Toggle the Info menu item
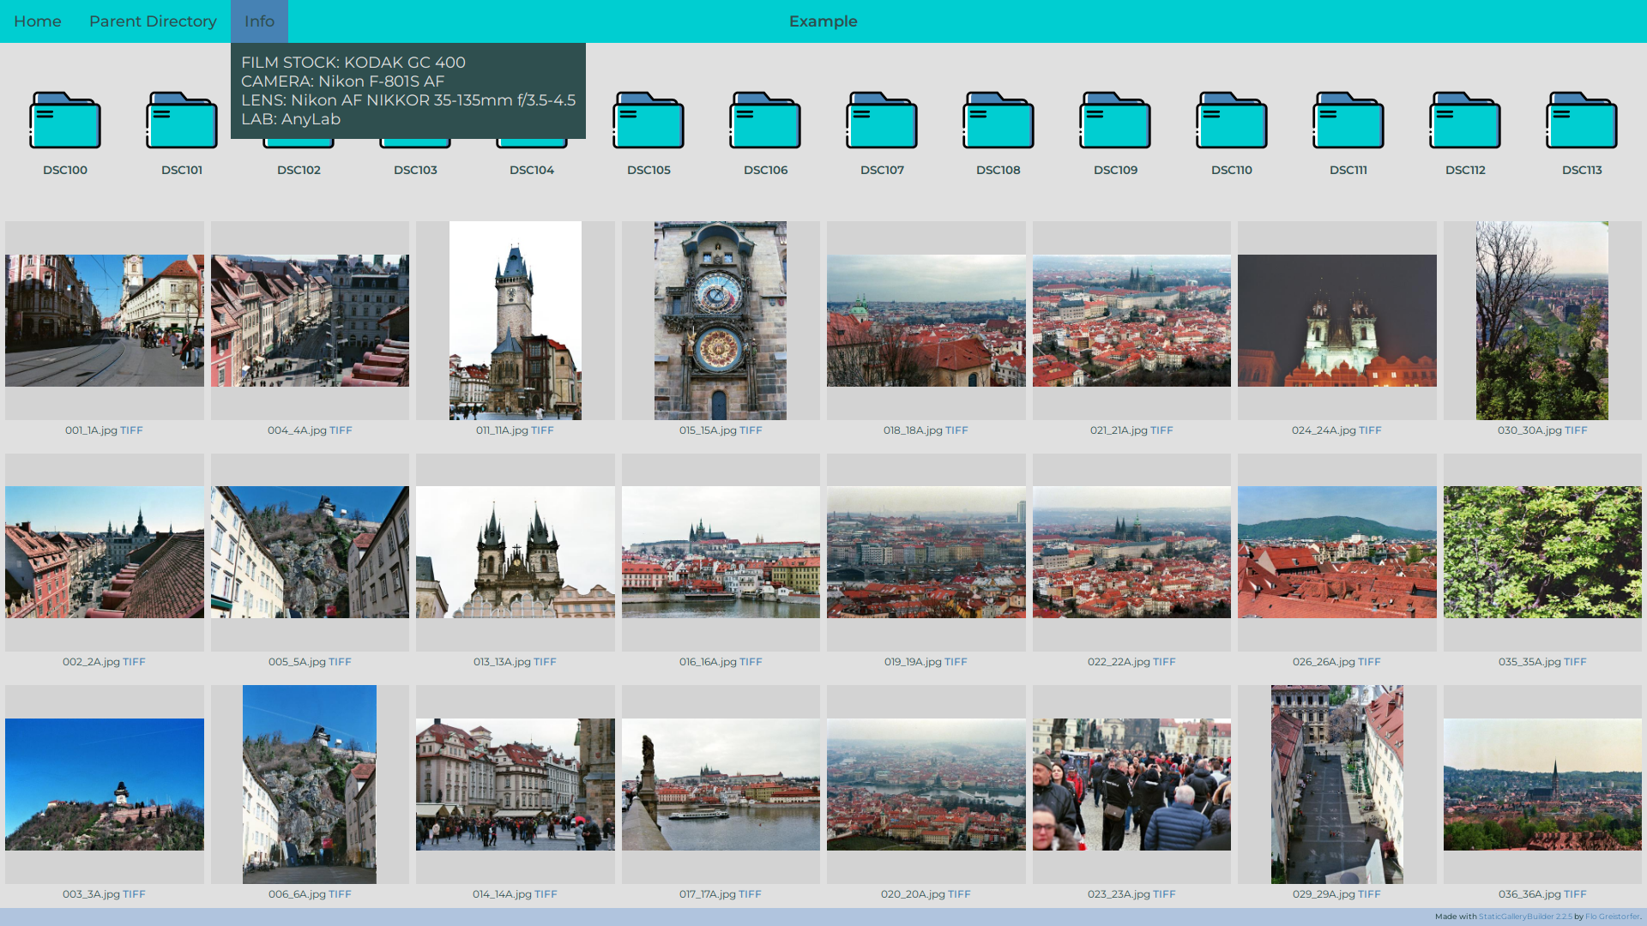The height and width of the screenshot is (926, 1647). (259, 21)
